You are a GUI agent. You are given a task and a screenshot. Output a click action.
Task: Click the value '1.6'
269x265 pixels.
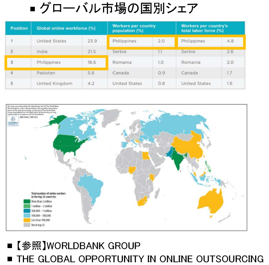point(230,83)
